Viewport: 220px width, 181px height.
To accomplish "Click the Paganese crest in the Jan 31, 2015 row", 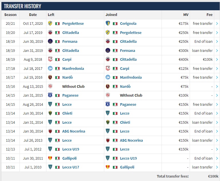I will (50, 95).
